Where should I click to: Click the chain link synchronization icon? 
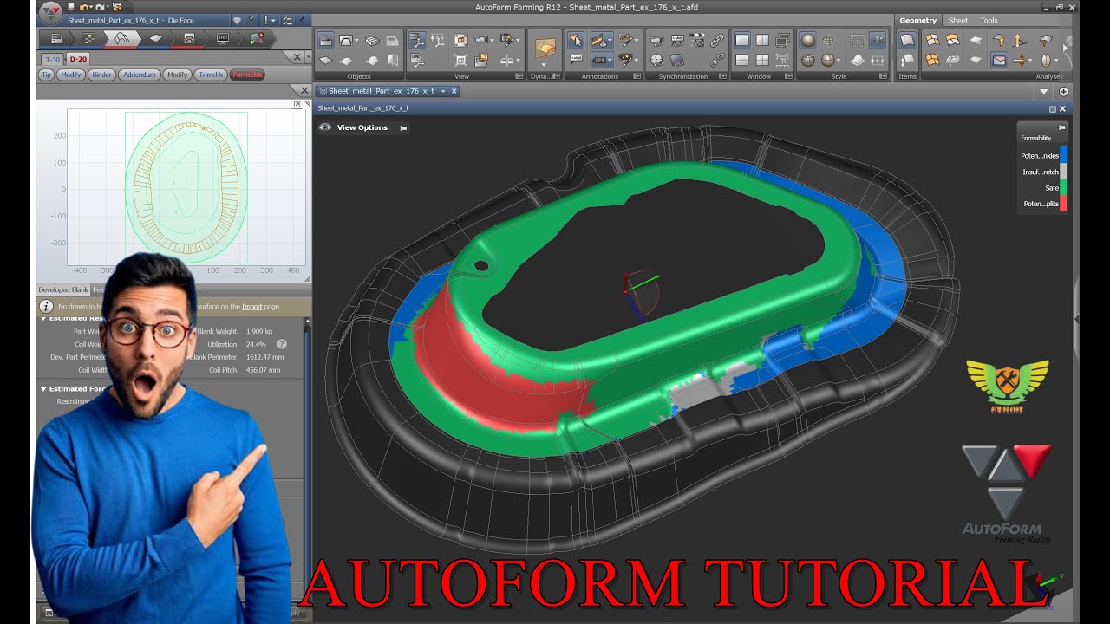click(717, 40)
